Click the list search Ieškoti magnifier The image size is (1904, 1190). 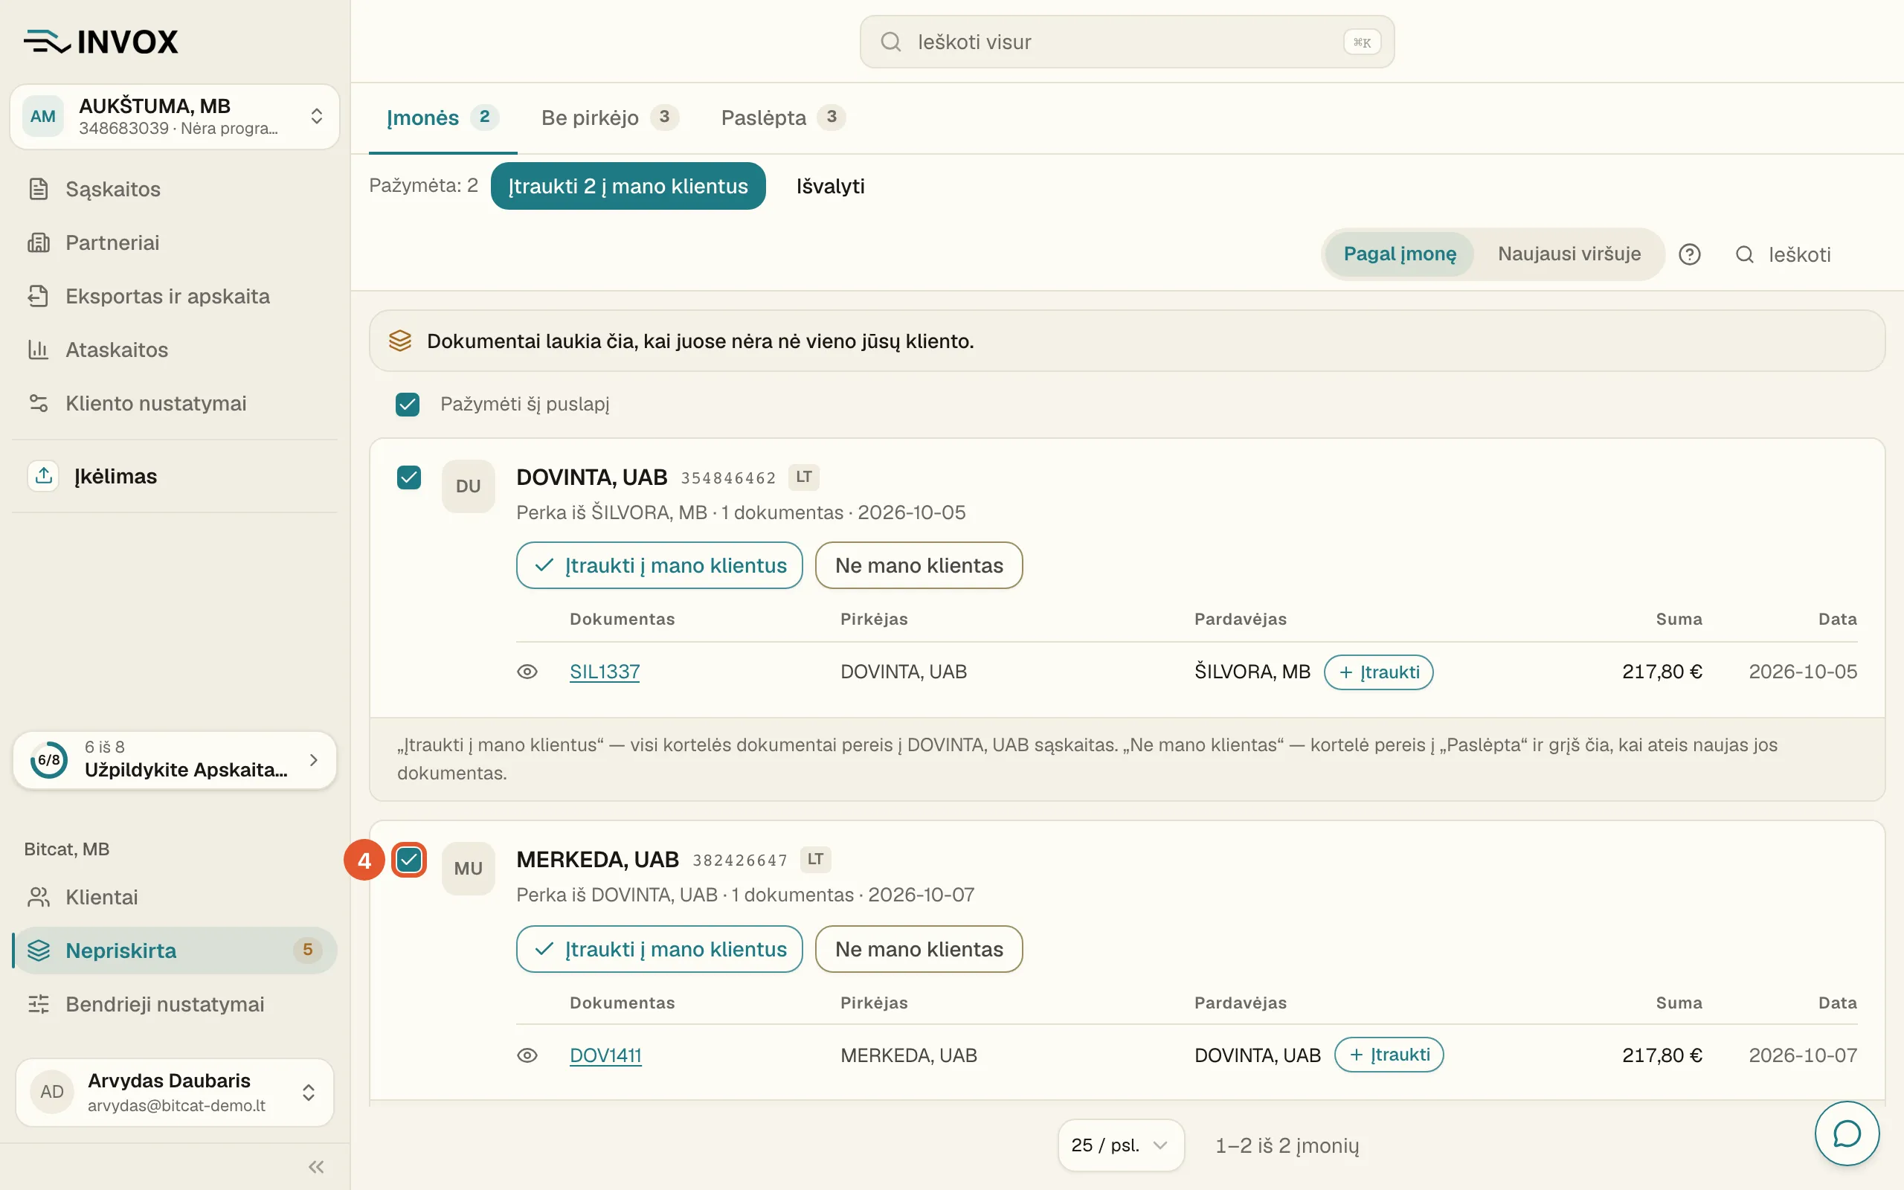1744,254
